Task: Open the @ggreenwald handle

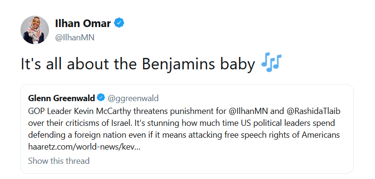Action: pyautogui.click(x=133, y=98)
